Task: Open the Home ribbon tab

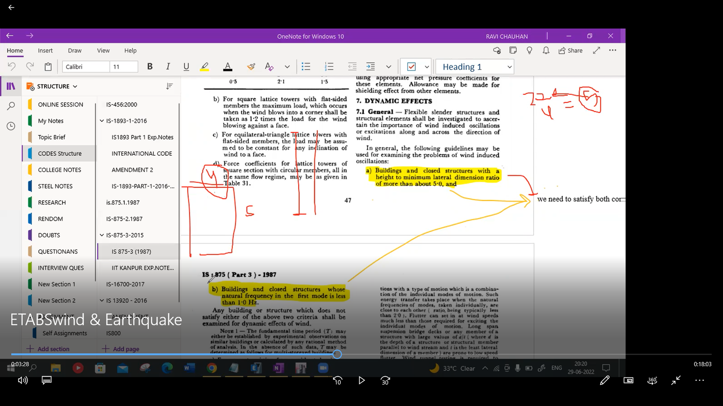Action: tap(15, 51)
